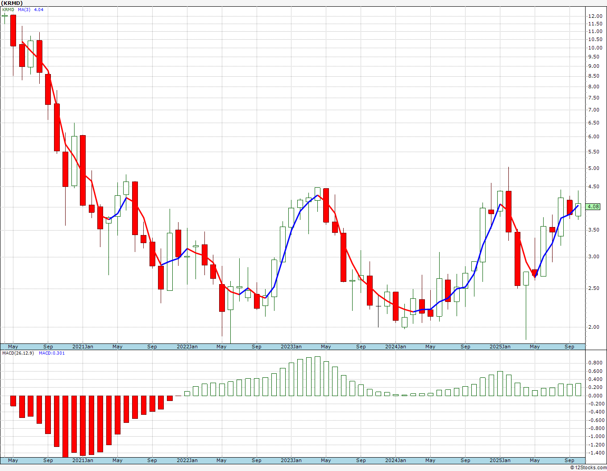This screenshot has width=607, height=471.
Task: Click 2024Jan on the price chart time axis
Action: [395, 347]
